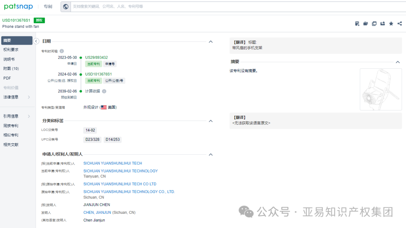Click the 计算依据 timeline entry
This screenshot has height=228, width=406.
[92, 91]
